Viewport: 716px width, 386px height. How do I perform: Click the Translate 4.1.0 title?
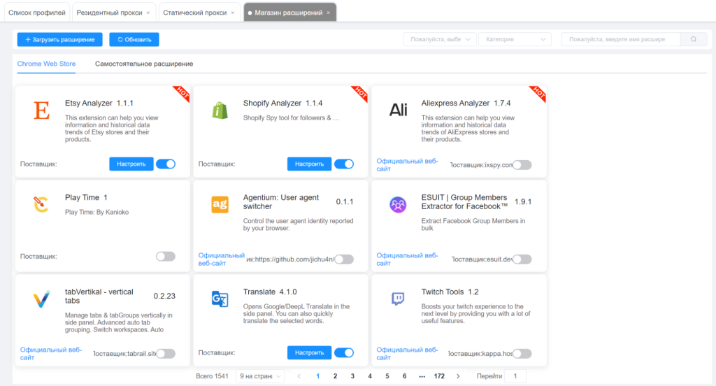[x=270, y=292]
